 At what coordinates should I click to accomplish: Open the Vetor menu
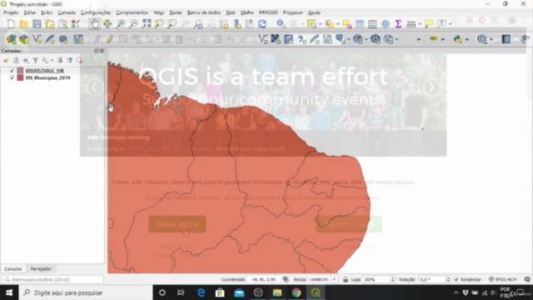159,12
